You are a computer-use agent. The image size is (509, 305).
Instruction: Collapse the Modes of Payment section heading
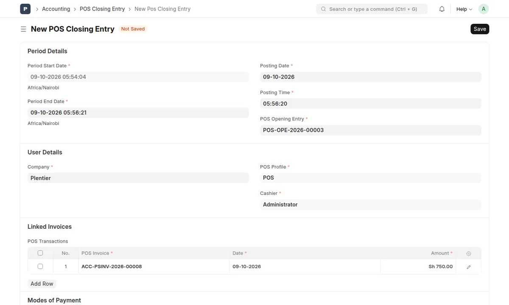(x=54, y=300)
